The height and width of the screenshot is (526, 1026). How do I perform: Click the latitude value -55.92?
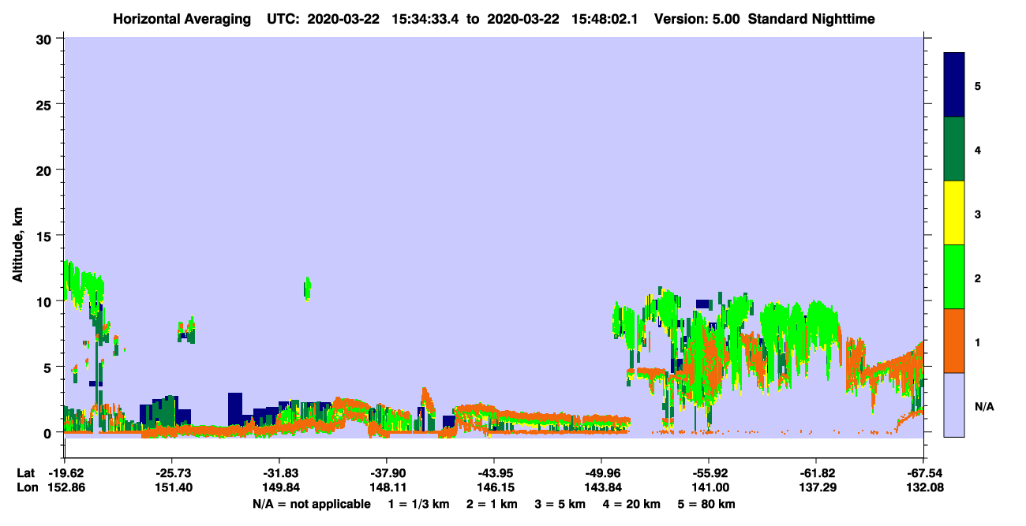tap(709, 473)
